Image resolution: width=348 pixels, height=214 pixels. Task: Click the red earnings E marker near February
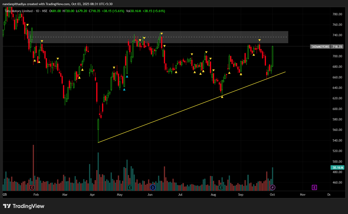(x=32, y=188)
